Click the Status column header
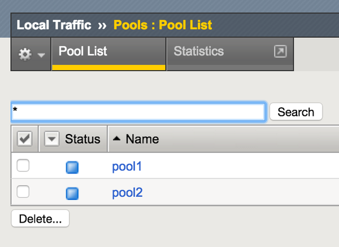This screenshot has height=247, width=339. click(x=82, y=139)
